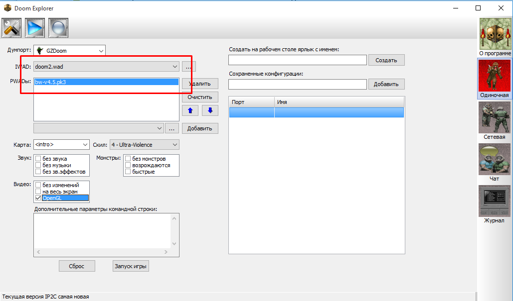The image size is (513, 301).
Task: Expand the IWAD doom2.wad dropdown
Action: (174, 67)
